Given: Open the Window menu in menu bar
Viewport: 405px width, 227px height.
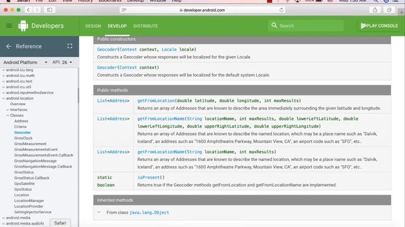Looking at the screenshot, I should pos(158,1).
